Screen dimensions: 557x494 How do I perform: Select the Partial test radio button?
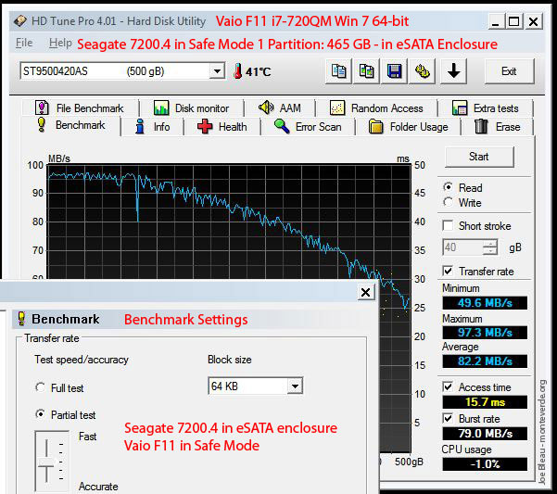[x=40, y=414]
